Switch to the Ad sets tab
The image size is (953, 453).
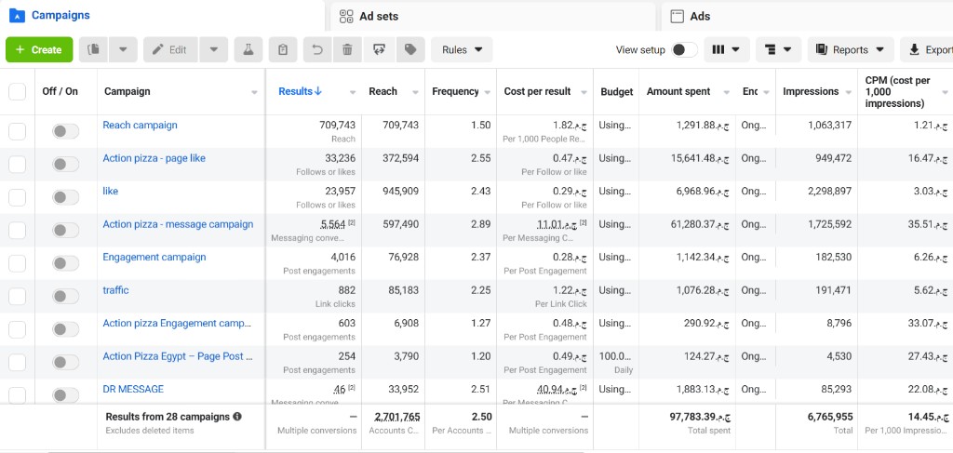(493, 17)
